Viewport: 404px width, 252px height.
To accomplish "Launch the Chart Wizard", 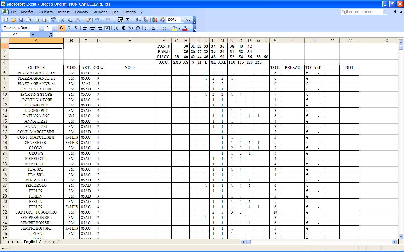I will coord(155,20).
